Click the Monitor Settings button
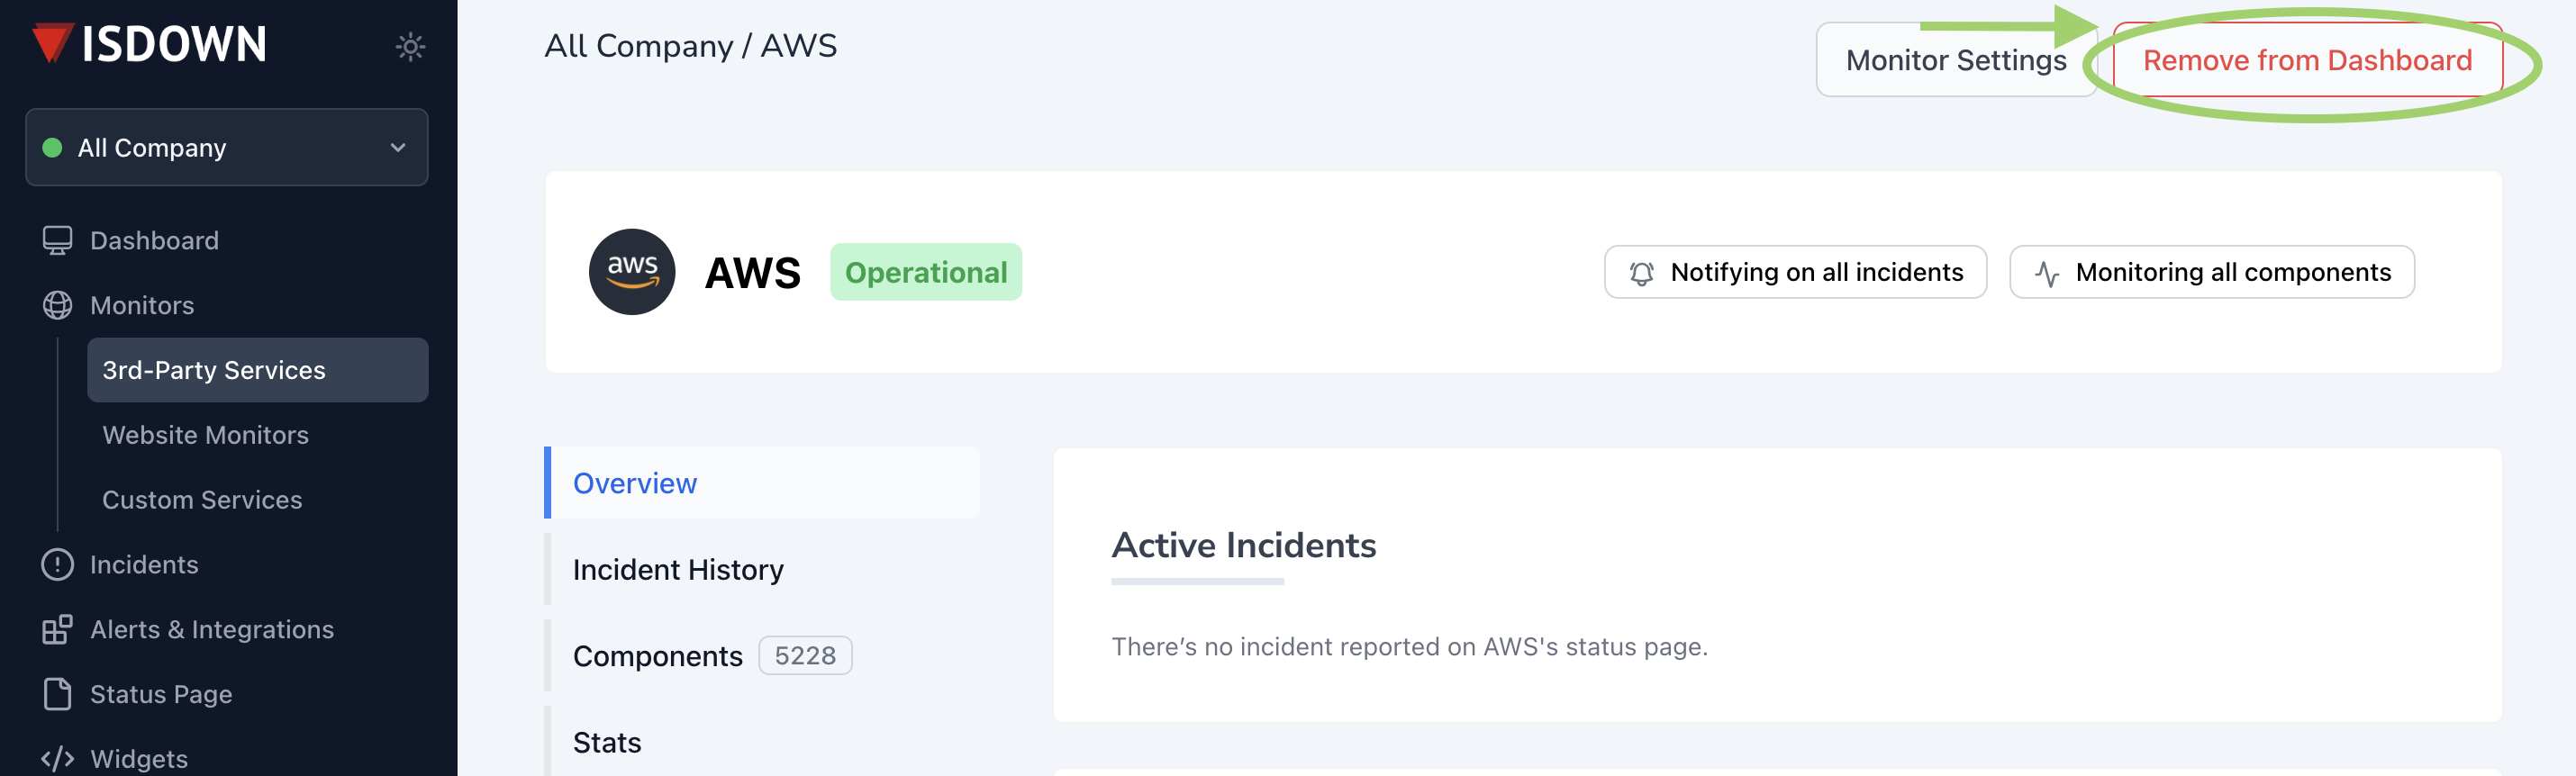 click(1955, 60)
